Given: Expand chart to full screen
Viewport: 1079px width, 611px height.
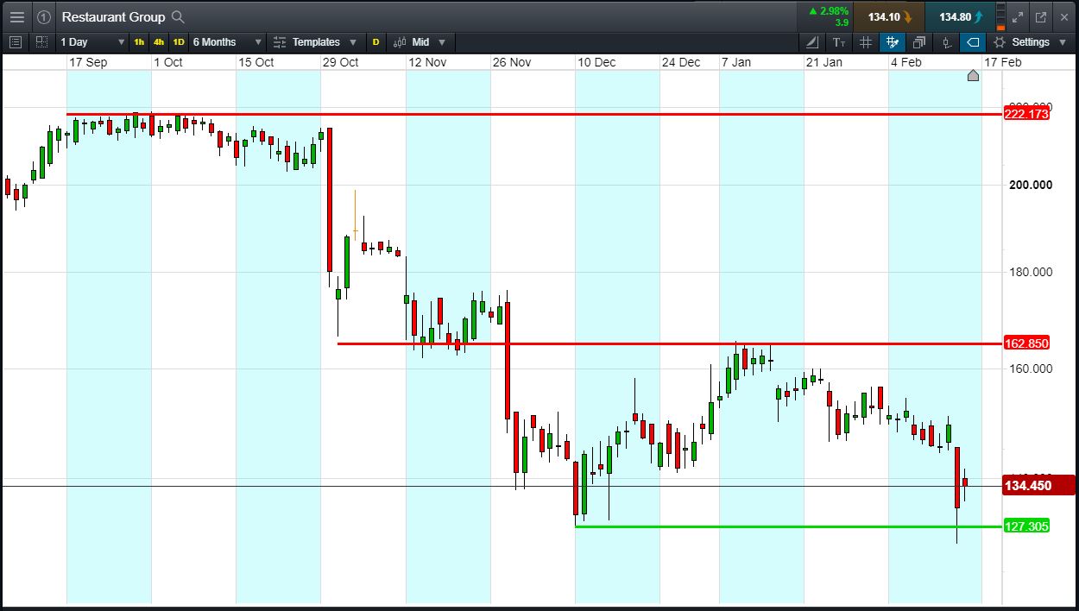Looking at the screenshot, I should click(x=1019, y=16).
